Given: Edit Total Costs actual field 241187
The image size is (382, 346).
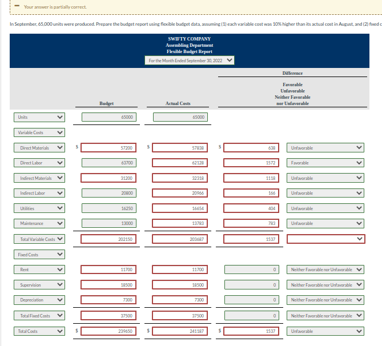Looking at the screenshot, I should pyautogui.click(x=180, y=331).
